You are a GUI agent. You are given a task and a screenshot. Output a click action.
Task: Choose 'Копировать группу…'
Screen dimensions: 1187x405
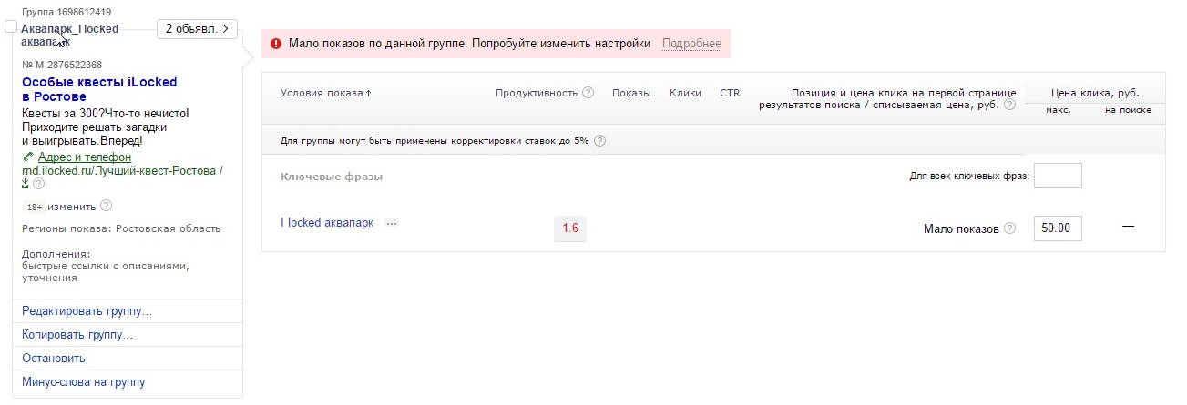click(77, 335)
